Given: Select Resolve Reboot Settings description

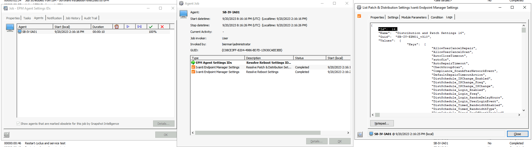Looking at the screenshot, I should 262,72.
